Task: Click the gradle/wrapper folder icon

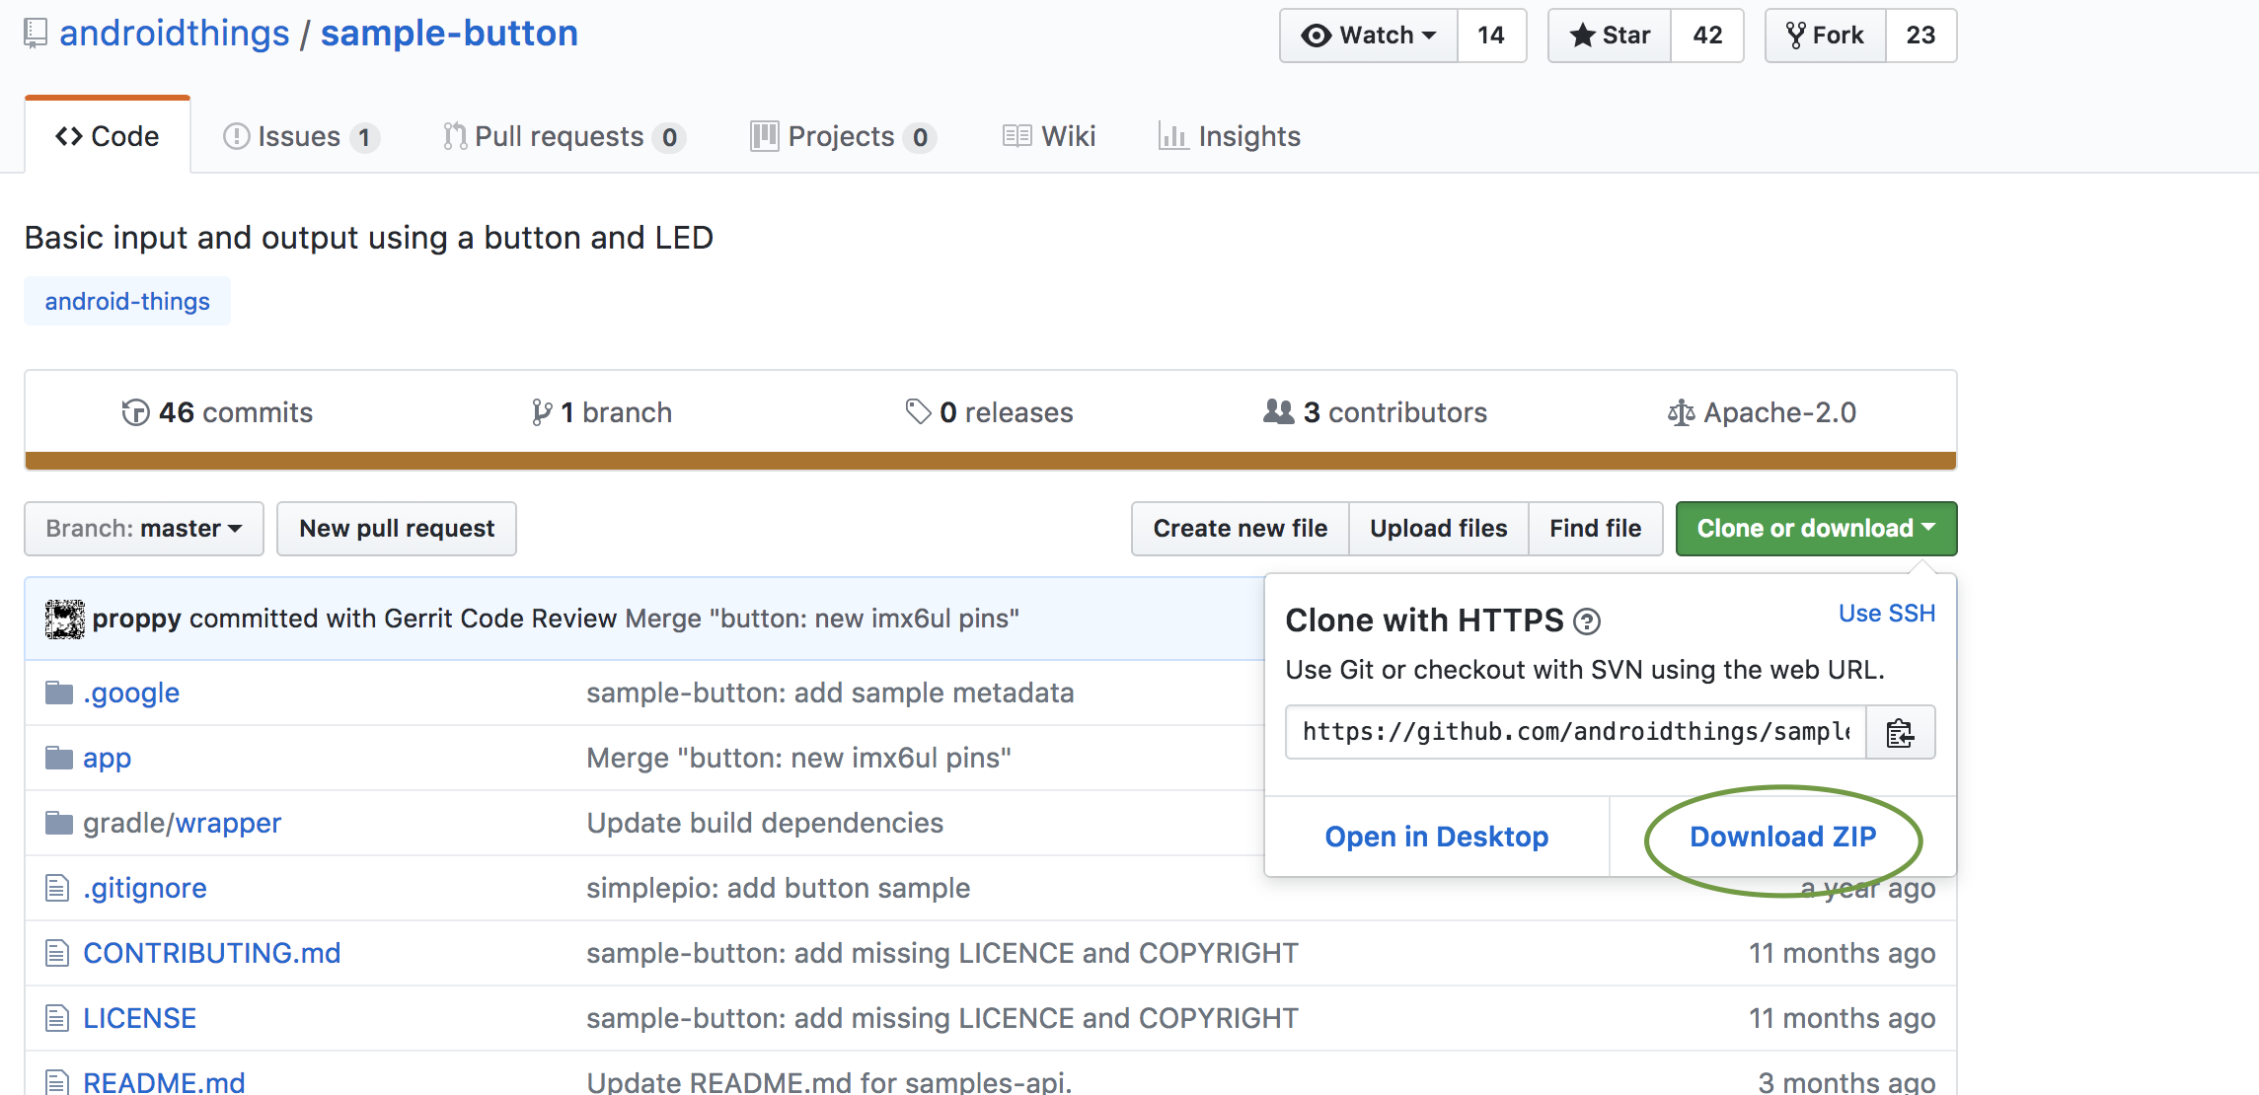Action: coord(59,824)
